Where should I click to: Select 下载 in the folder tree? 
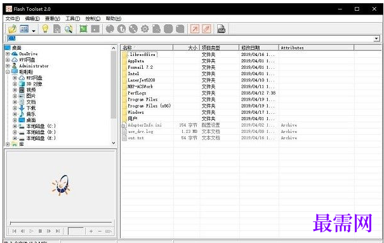click(31, 108)
